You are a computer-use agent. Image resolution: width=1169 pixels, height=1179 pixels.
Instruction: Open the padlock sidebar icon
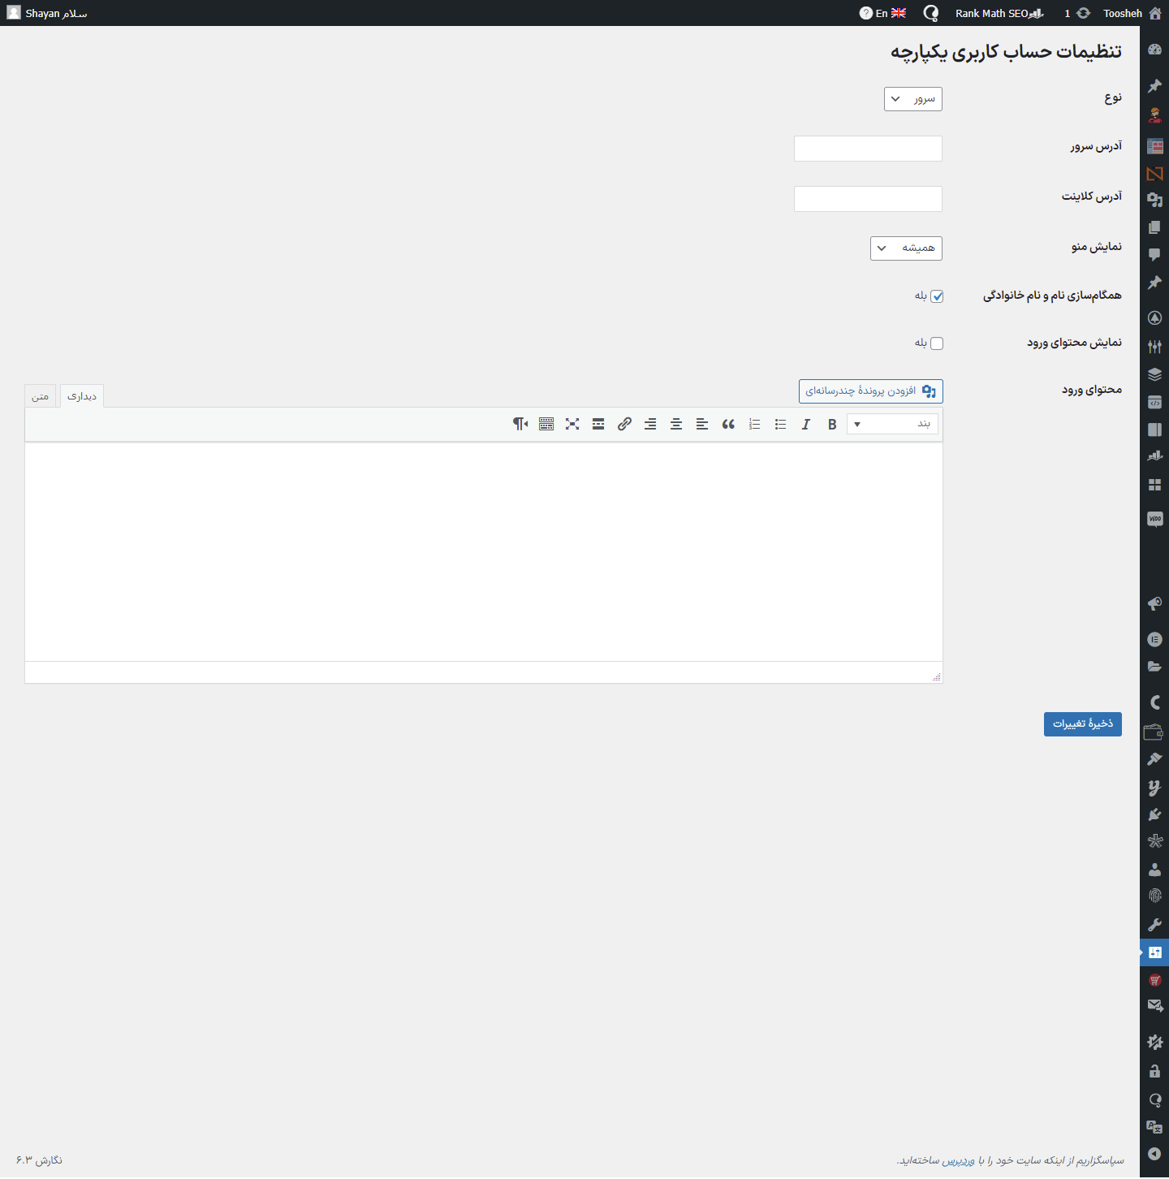click(x=1154, y=1071)
